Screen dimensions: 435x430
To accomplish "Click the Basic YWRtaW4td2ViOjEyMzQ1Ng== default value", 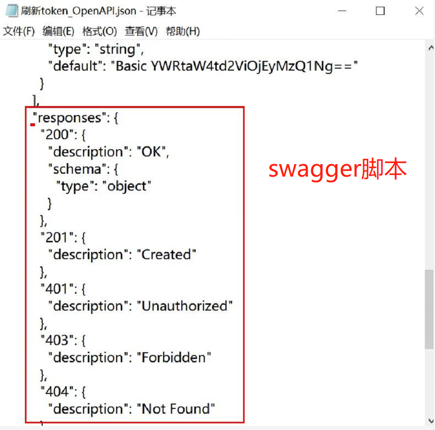I will coord(235,66).
